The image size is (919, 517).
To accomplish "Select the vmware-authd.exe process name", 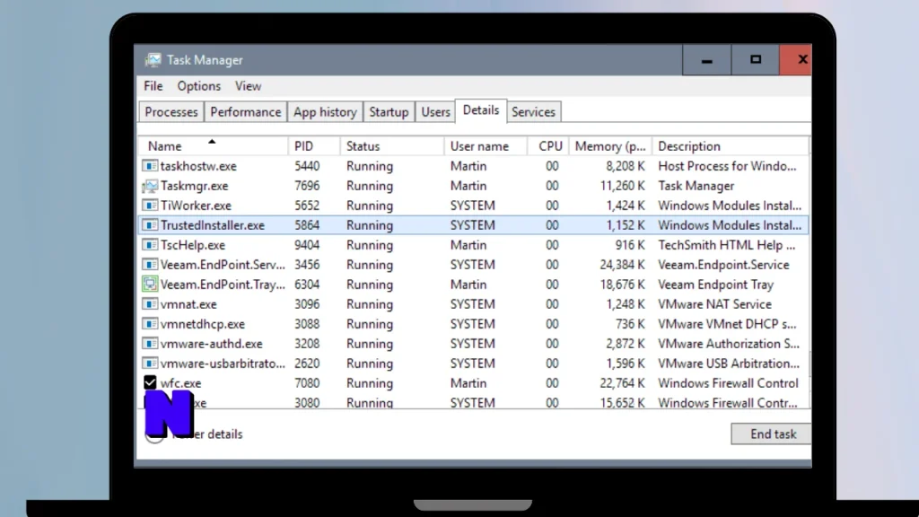I will 211,344.
